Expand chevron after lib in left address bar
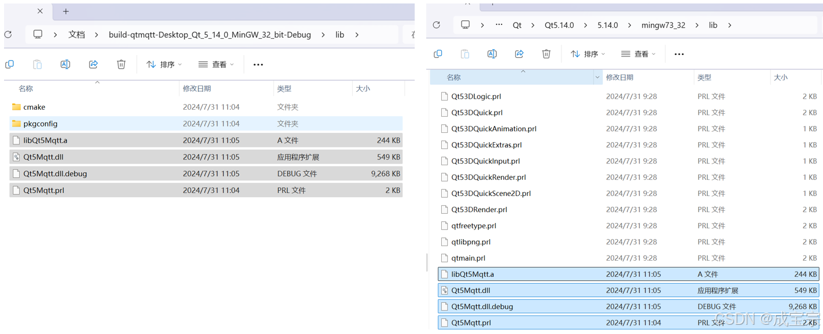 357,35
